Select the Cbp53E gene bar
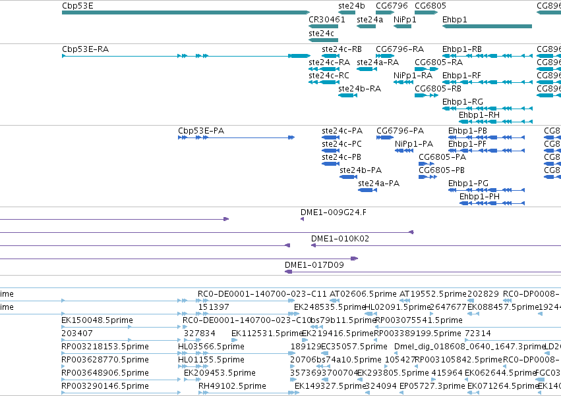The width and height of the screenshot is (561, 396). click(x=186, y=12)
